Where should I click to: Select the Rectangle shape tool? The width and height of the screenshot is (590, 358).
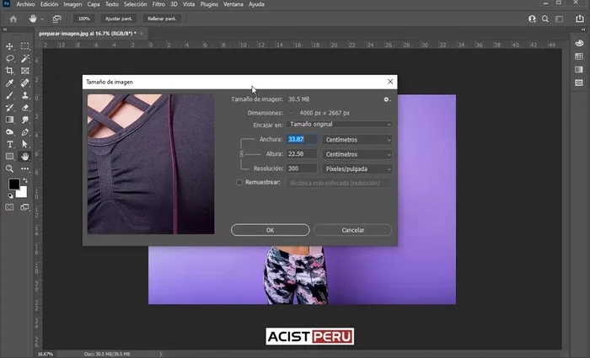click(x=9, y=157)
